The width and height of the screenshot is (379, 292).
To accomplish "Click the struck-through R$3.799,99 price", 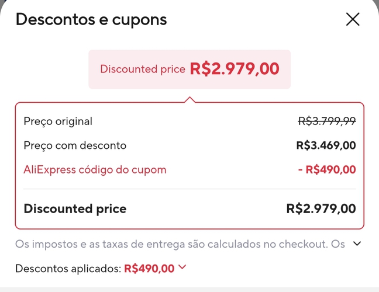I will click(x=327, y=121).
